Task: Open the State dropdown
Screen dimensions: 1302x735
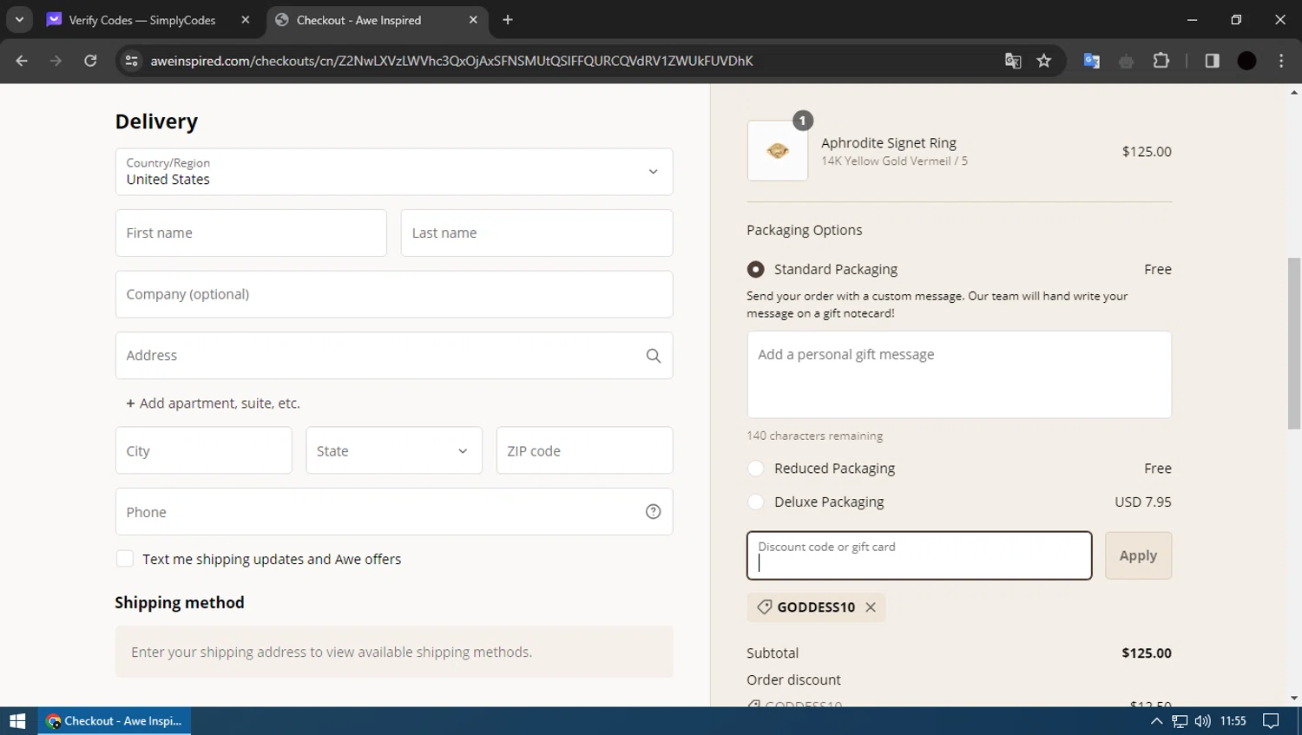Action: tap(394, 450)
